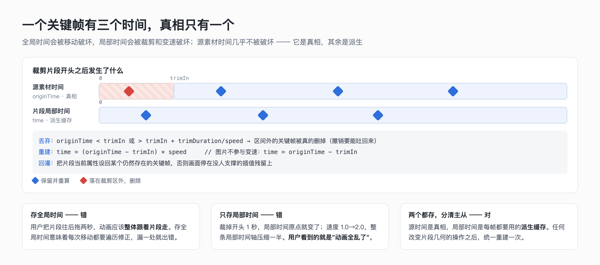Image resolution: width=600 pixels, height=265 pixels.
Task: Click bold text 整体跟着片段走
Action: click(x=146, y=227)
